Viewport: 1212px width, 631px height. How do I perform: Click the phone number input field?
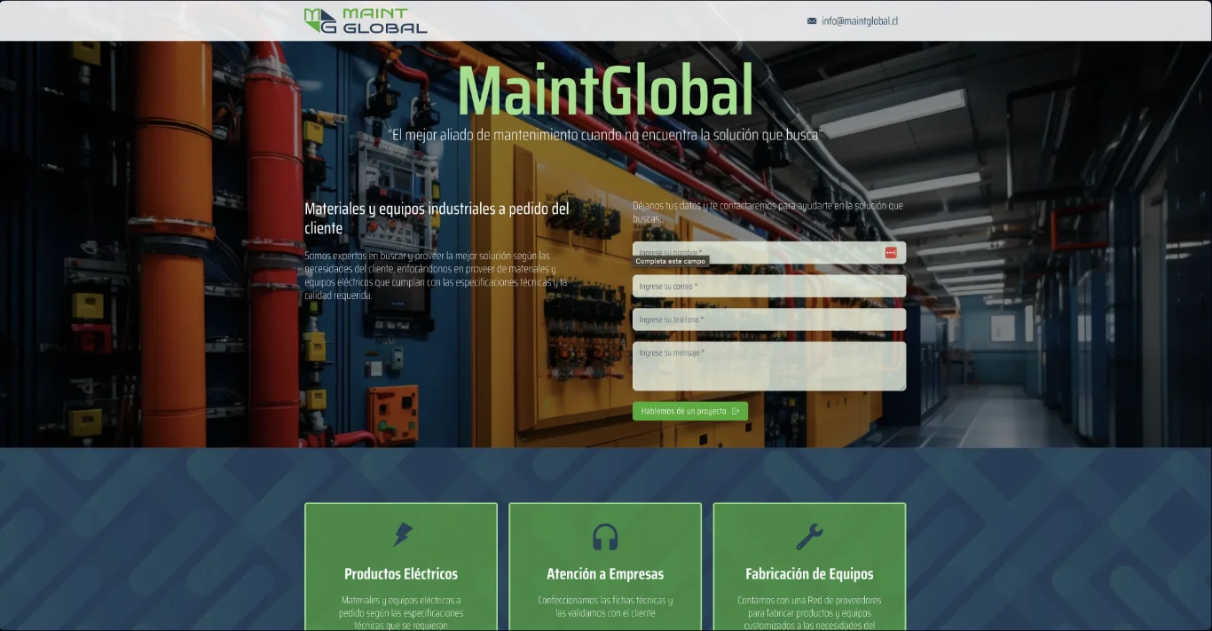coord(769,319)
